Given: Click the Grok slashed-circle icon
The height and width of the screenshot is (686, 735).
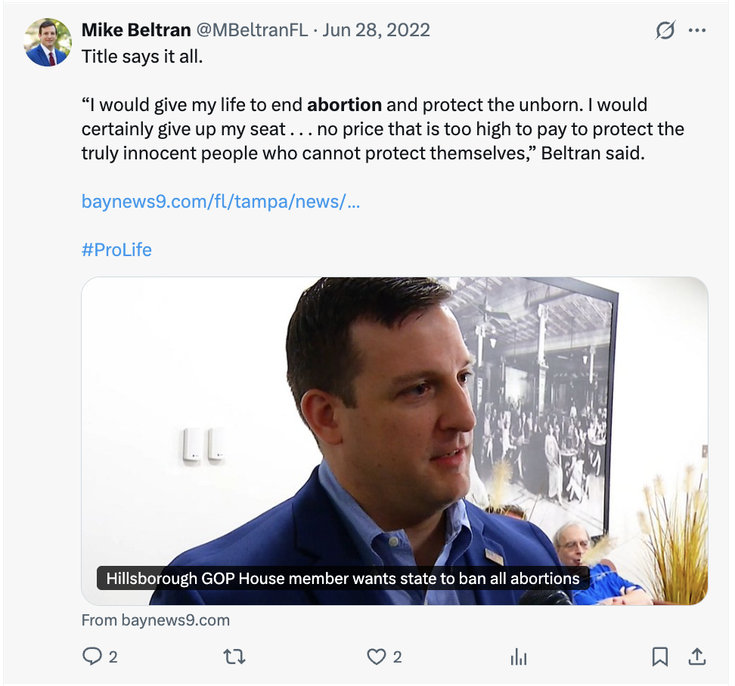Looking at the screenshot, I should pyautogui.click(x=665, y=30).
